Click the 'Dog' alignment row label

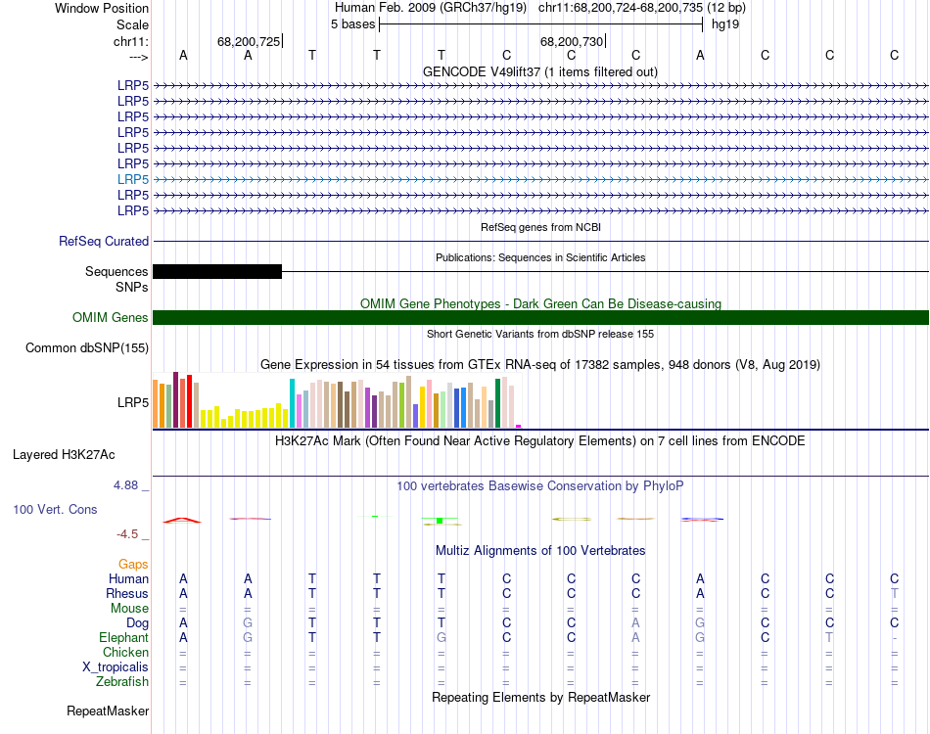pyautogui.click(x=137, y=623)
